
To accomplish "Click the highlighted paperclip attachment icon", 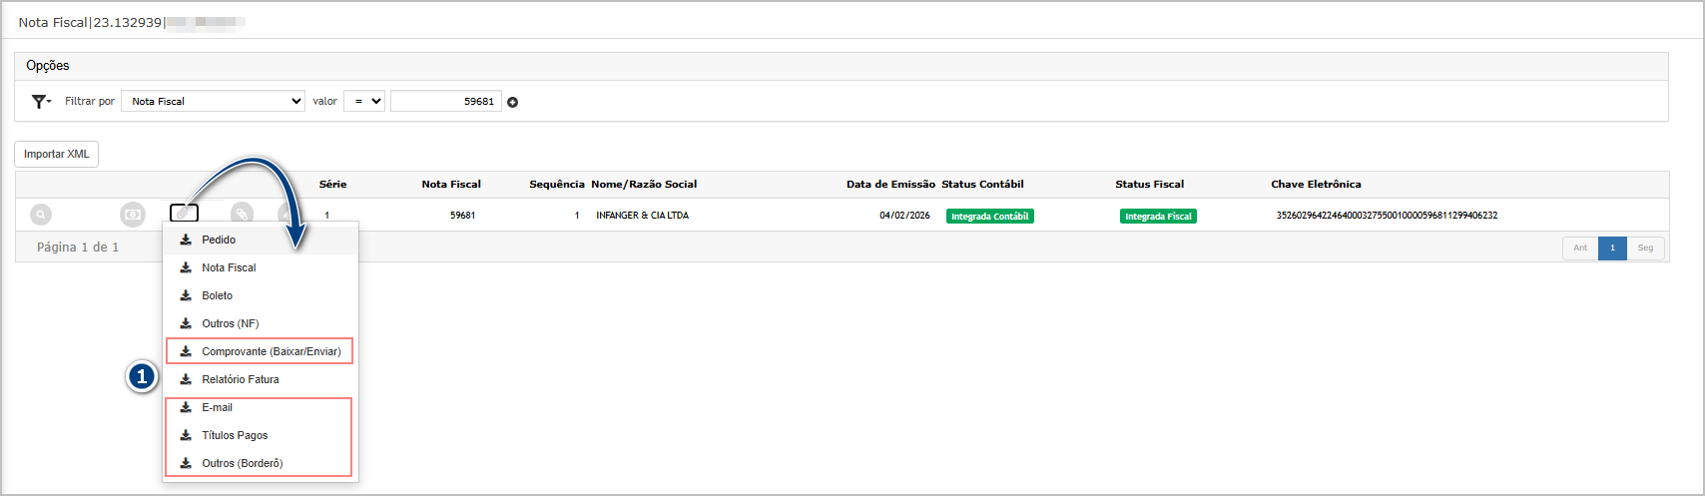I will tap(184, 214).
